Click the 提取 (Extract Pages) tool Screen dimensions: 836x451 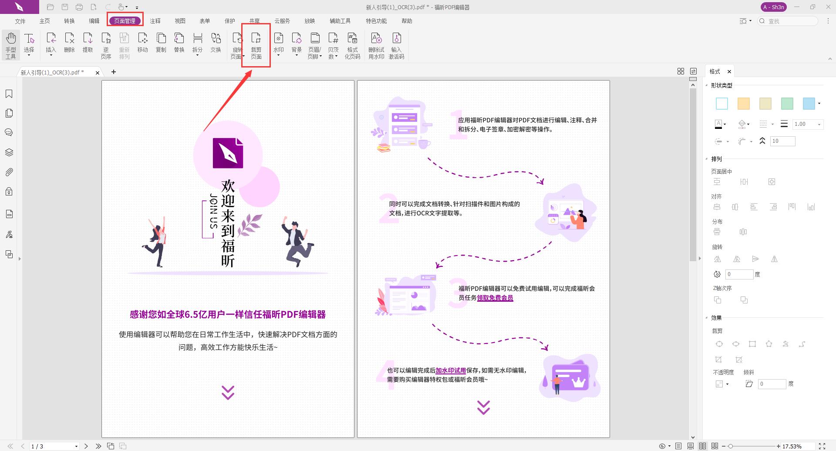click(88, 44)
